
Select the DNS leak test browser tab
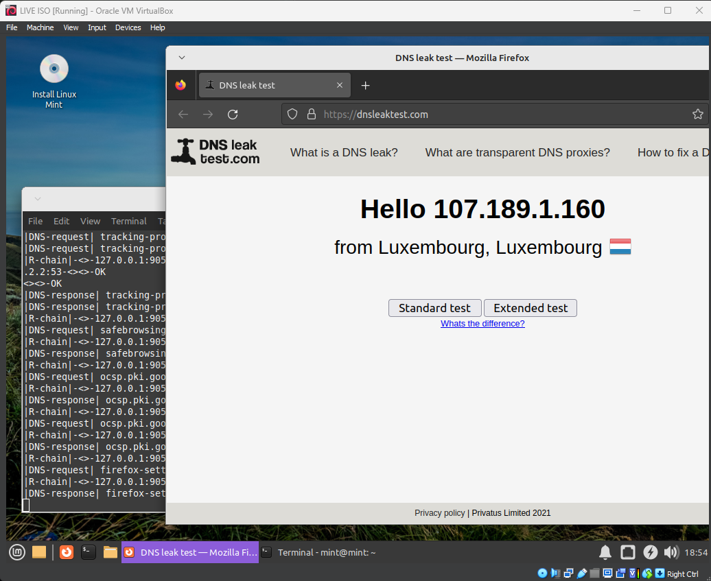(275, 85)
